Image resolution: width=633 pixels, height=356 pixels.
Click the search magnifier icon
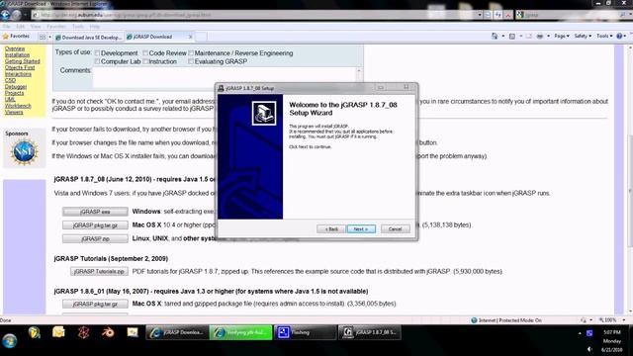pyautogui.click(x=623, y=15)
